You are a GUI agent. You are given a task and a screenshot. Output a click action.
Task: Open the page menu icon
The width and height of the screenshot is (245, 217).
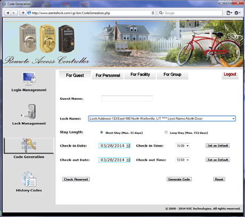click(x=229, y=13)
